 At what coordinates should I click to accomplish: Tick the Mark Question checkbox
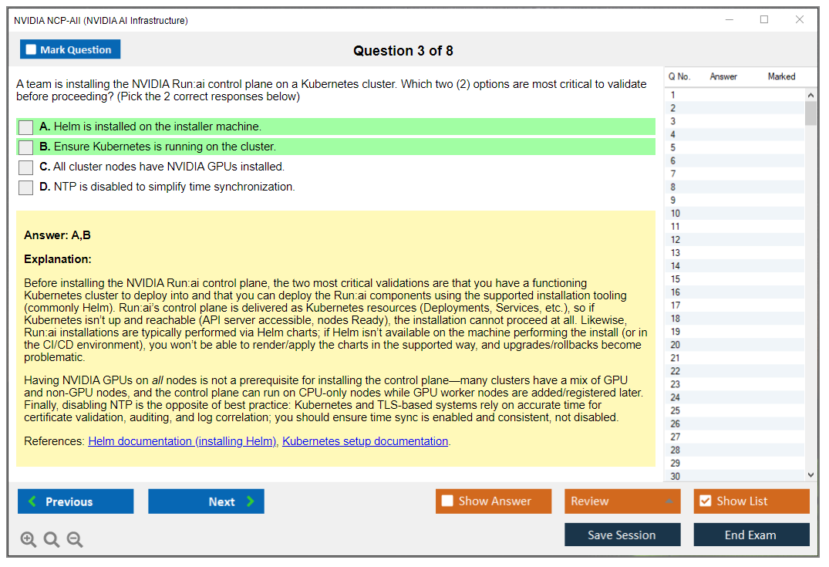pyautogui.click(x=32, y=49)
